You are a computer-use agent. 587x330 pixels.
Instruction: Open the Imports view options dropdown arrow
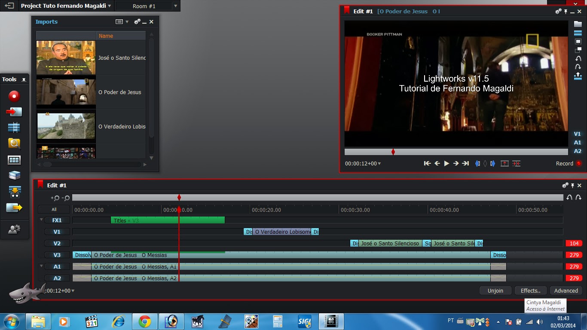click(x=127, y=21)
